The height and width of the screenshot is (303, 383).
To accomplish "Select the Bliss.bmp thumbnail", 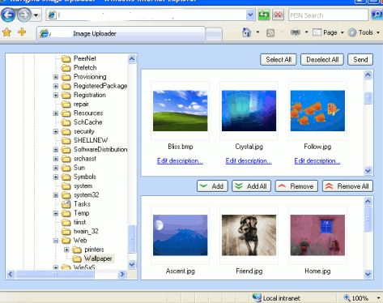I will click(x=181, y=111).
